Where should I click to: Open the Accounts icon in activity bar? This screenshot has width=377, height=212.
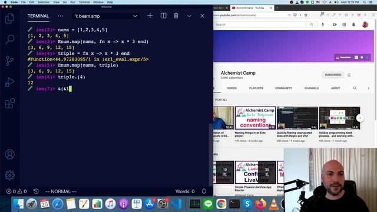(x=9, y=154)
